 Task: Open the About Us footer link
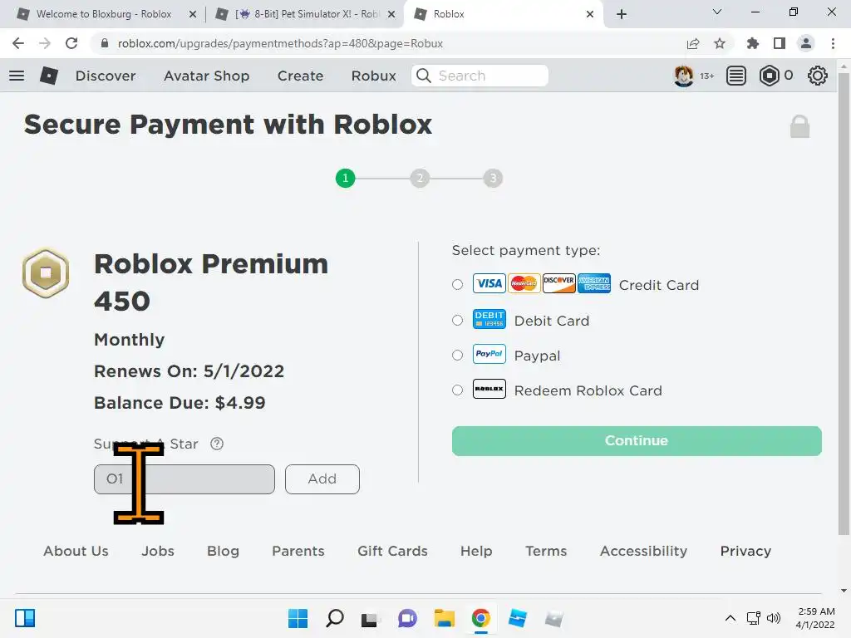tap(76, 551)
